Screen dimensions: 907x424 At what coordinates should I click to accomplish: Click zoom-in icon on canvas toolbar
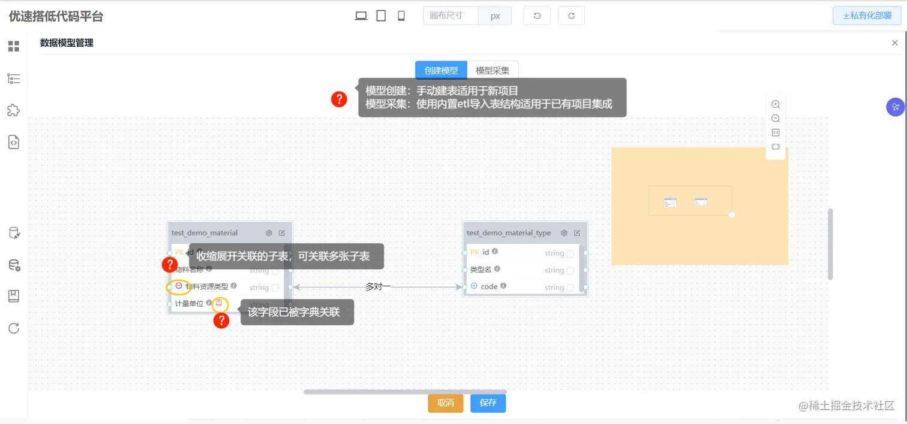(x=776, y=104)
